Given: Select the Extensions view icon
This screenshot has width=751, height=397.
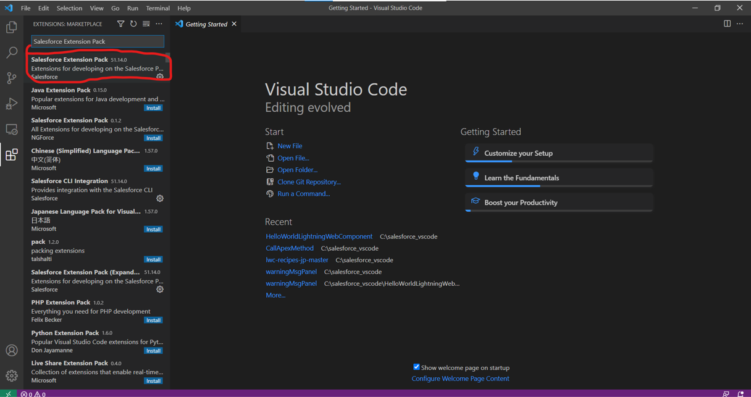Looking at the screenshot, I should tap(12, 154).
